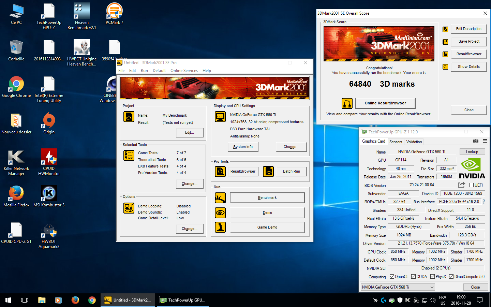Switch to the Validation tab in GPU-Z
Viewport: 491px width, 307px height.
(x=414, y=142)
